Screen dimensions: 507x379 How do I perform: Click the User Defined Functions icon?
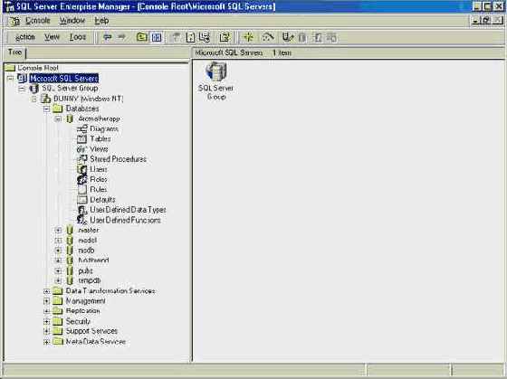82,220
